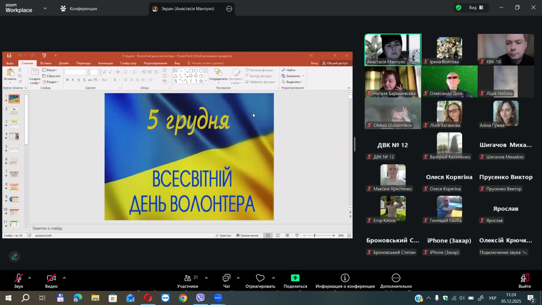Screen dimensions: 542x305
Task: Expand the video settings arrow
Action: point(64,278)
